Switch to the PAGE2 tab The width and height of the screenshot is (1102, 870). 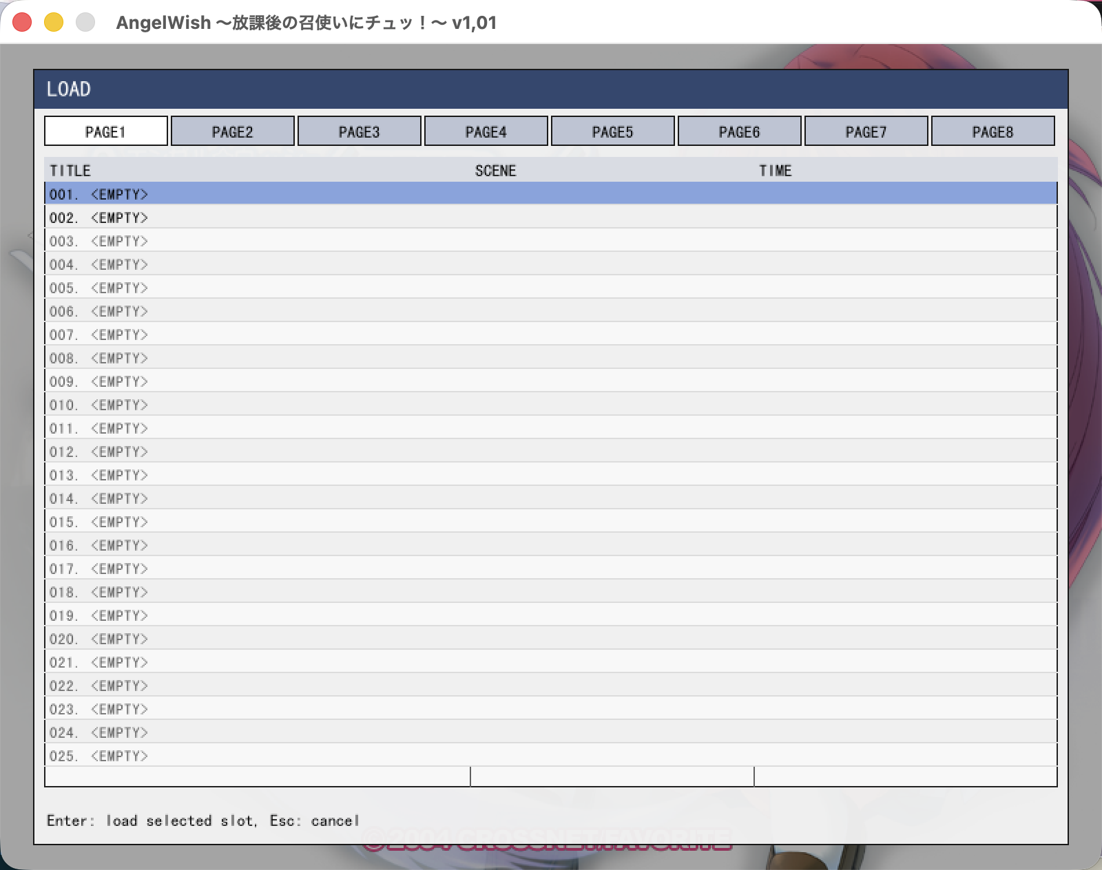pyautogui.click(x=233, y=131)
